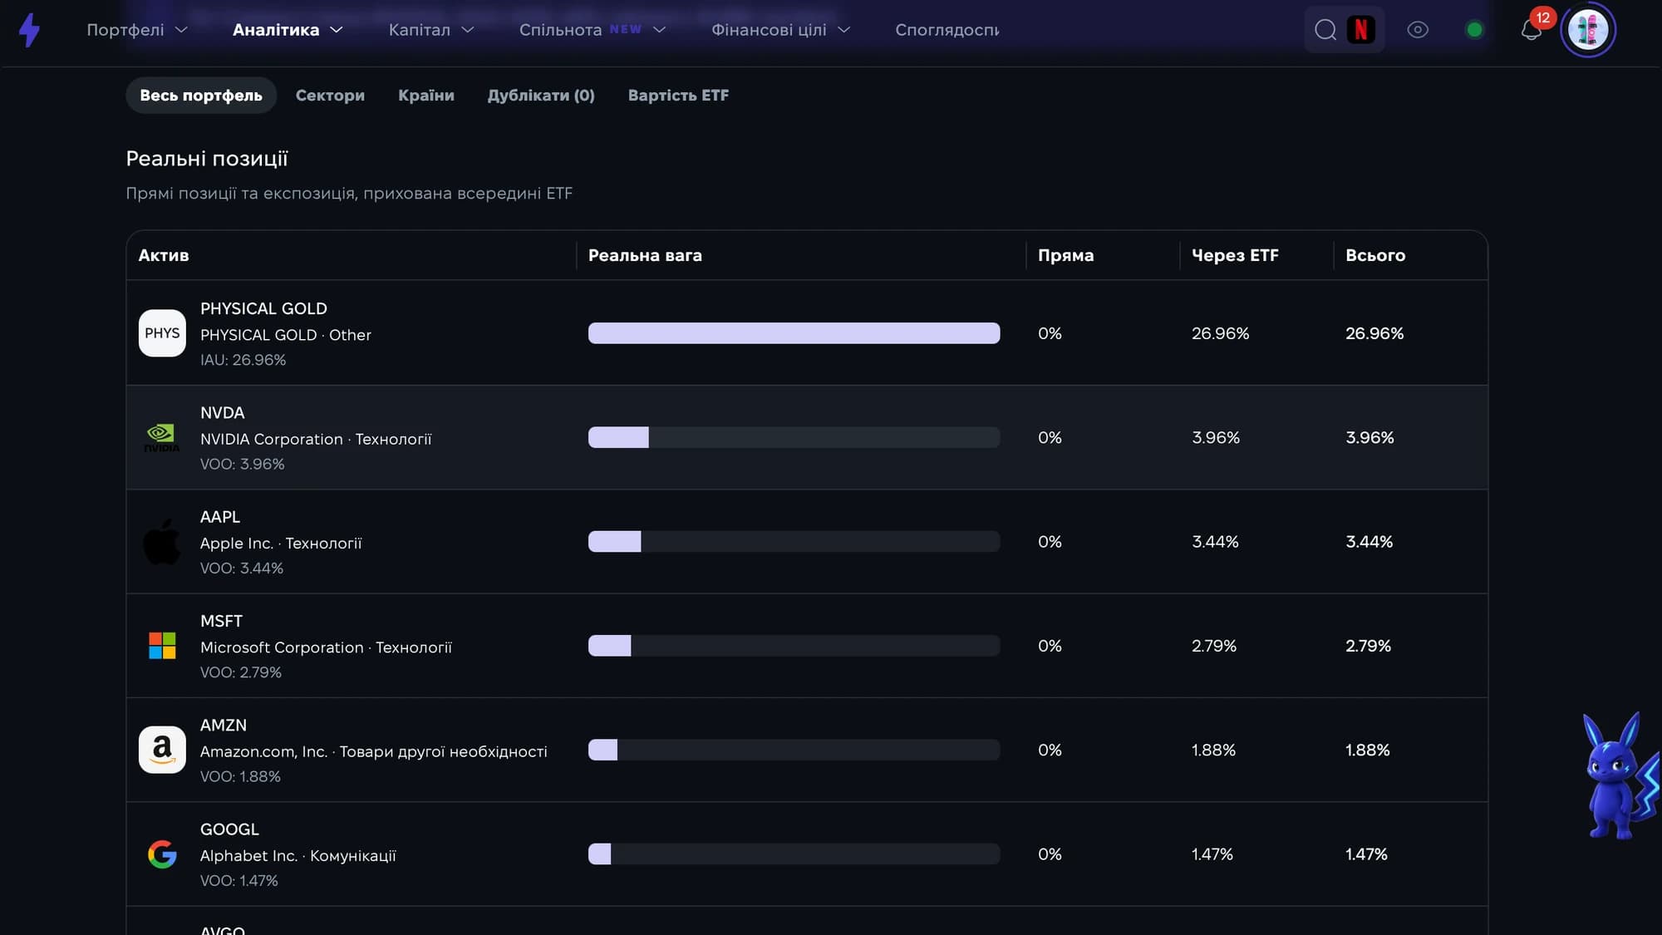This screenshot has height=935, width=1662.
Task: Open the search magnifier icon
Action: tap(1325, 30)
